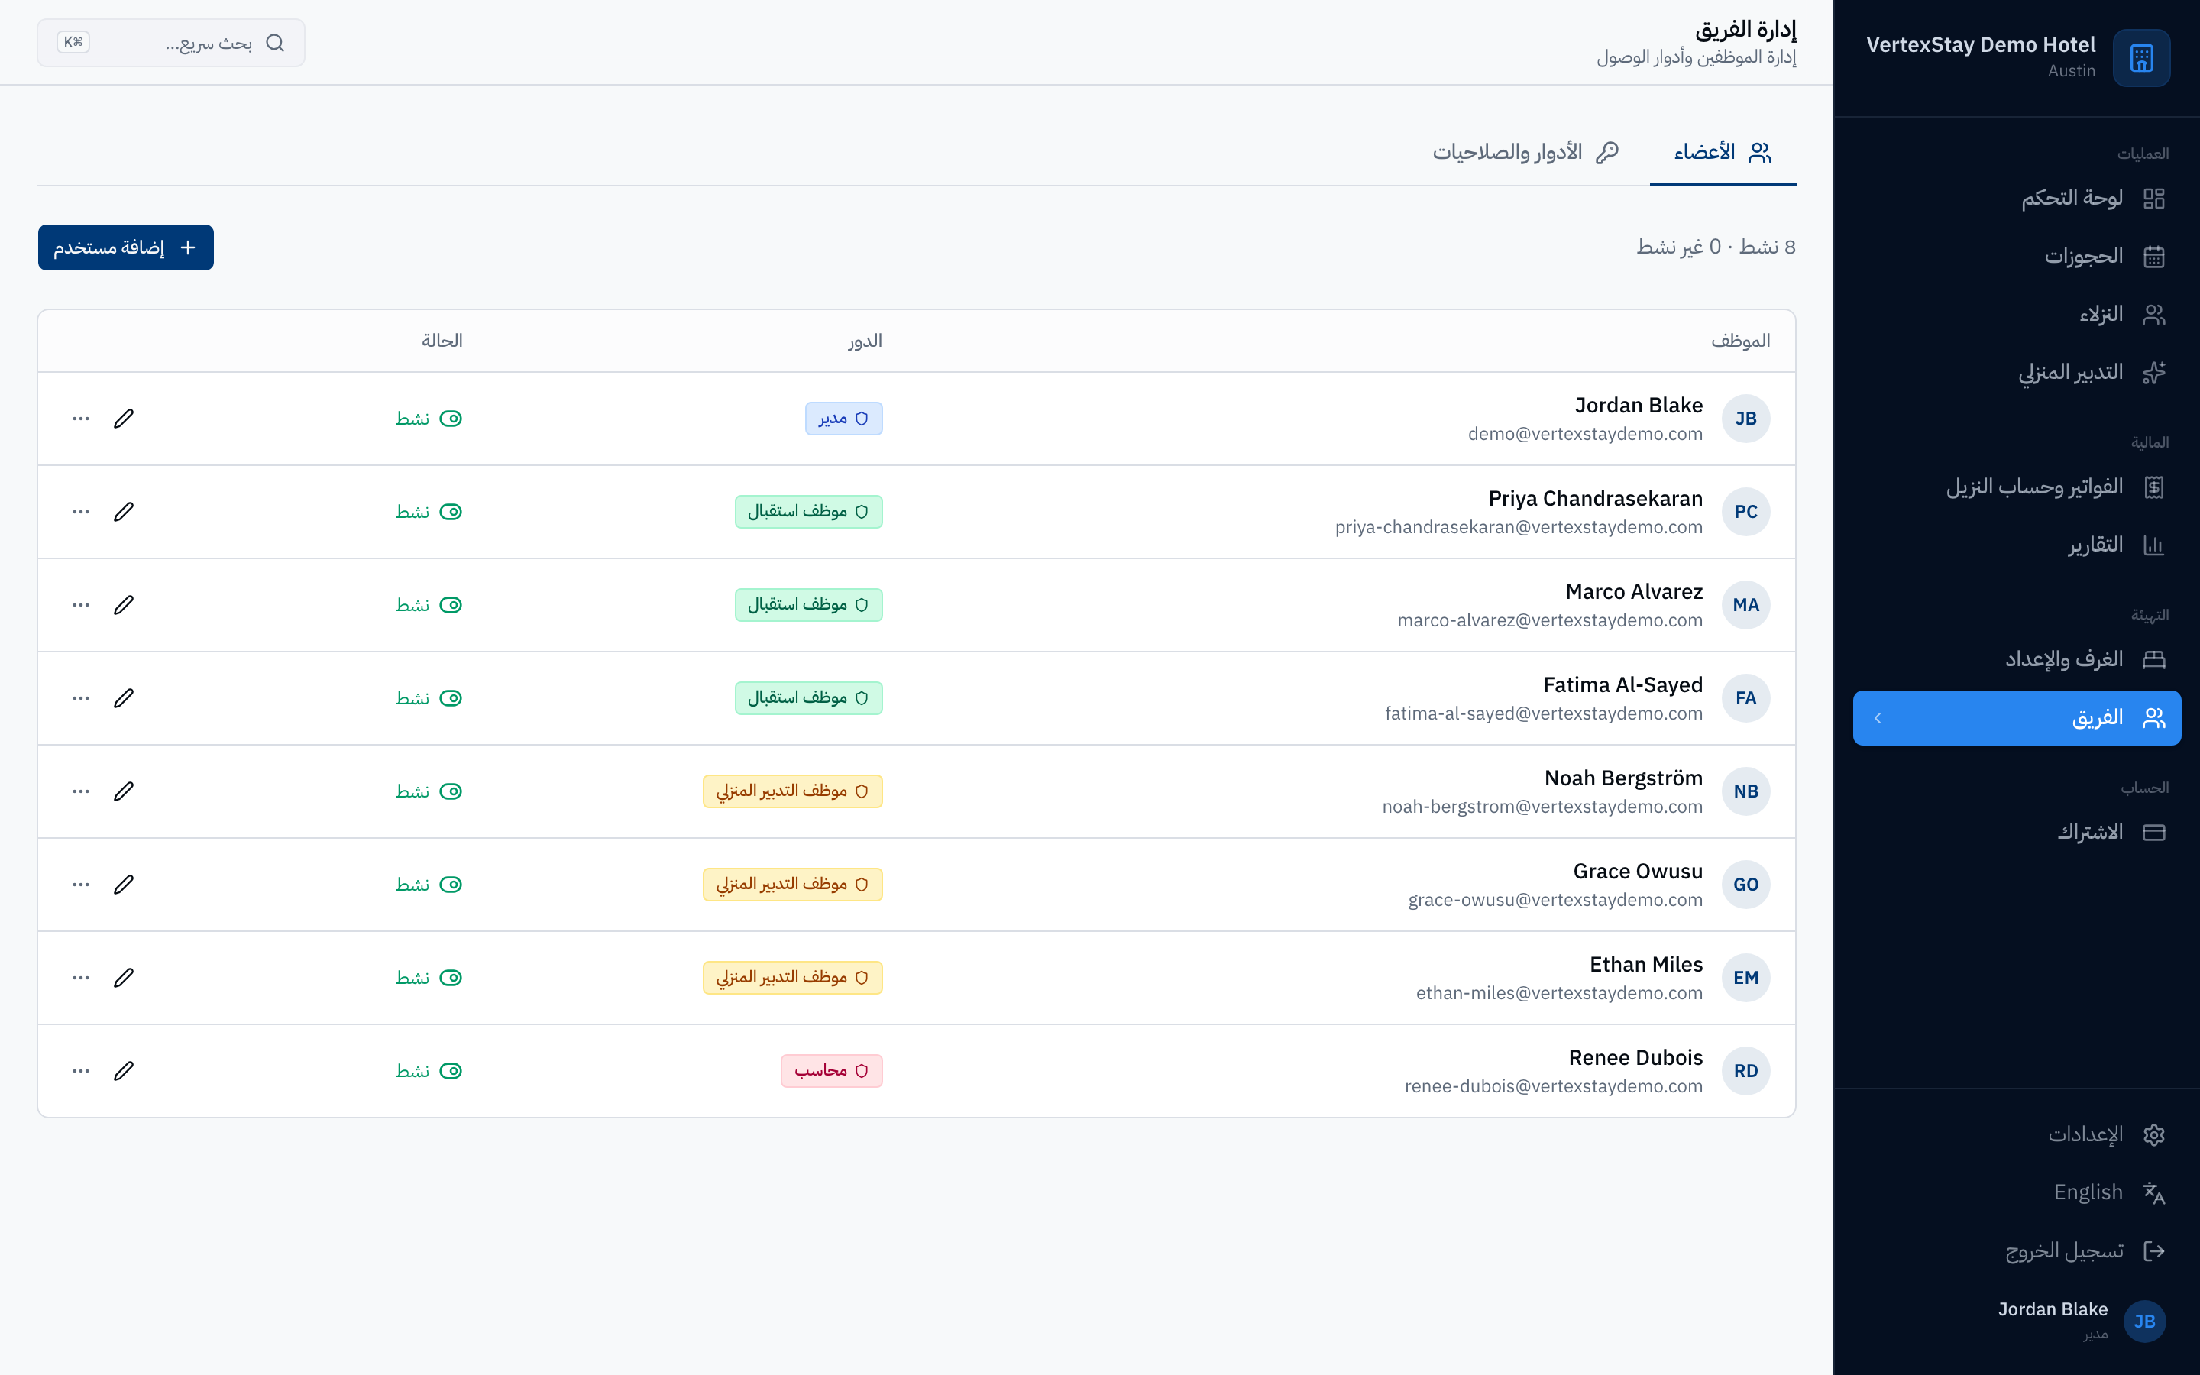The width and height of the screenshot is (2200, 1375).
Task: Open الإعدادات settings in sidebar
Action: tap(2017, 1135)
